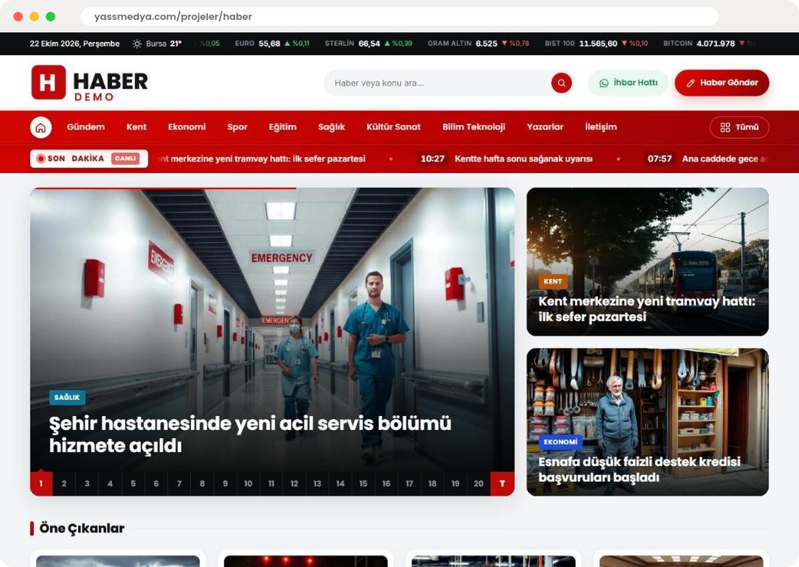Select slide 3 in the slider pagination
Image resolution: width=799 pixels, height=567 pixels.
[x=87, y=484]
